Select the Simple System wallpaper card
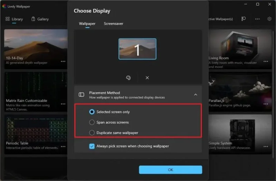Screen dimensions: 276x181 click(x=240, y=135)
